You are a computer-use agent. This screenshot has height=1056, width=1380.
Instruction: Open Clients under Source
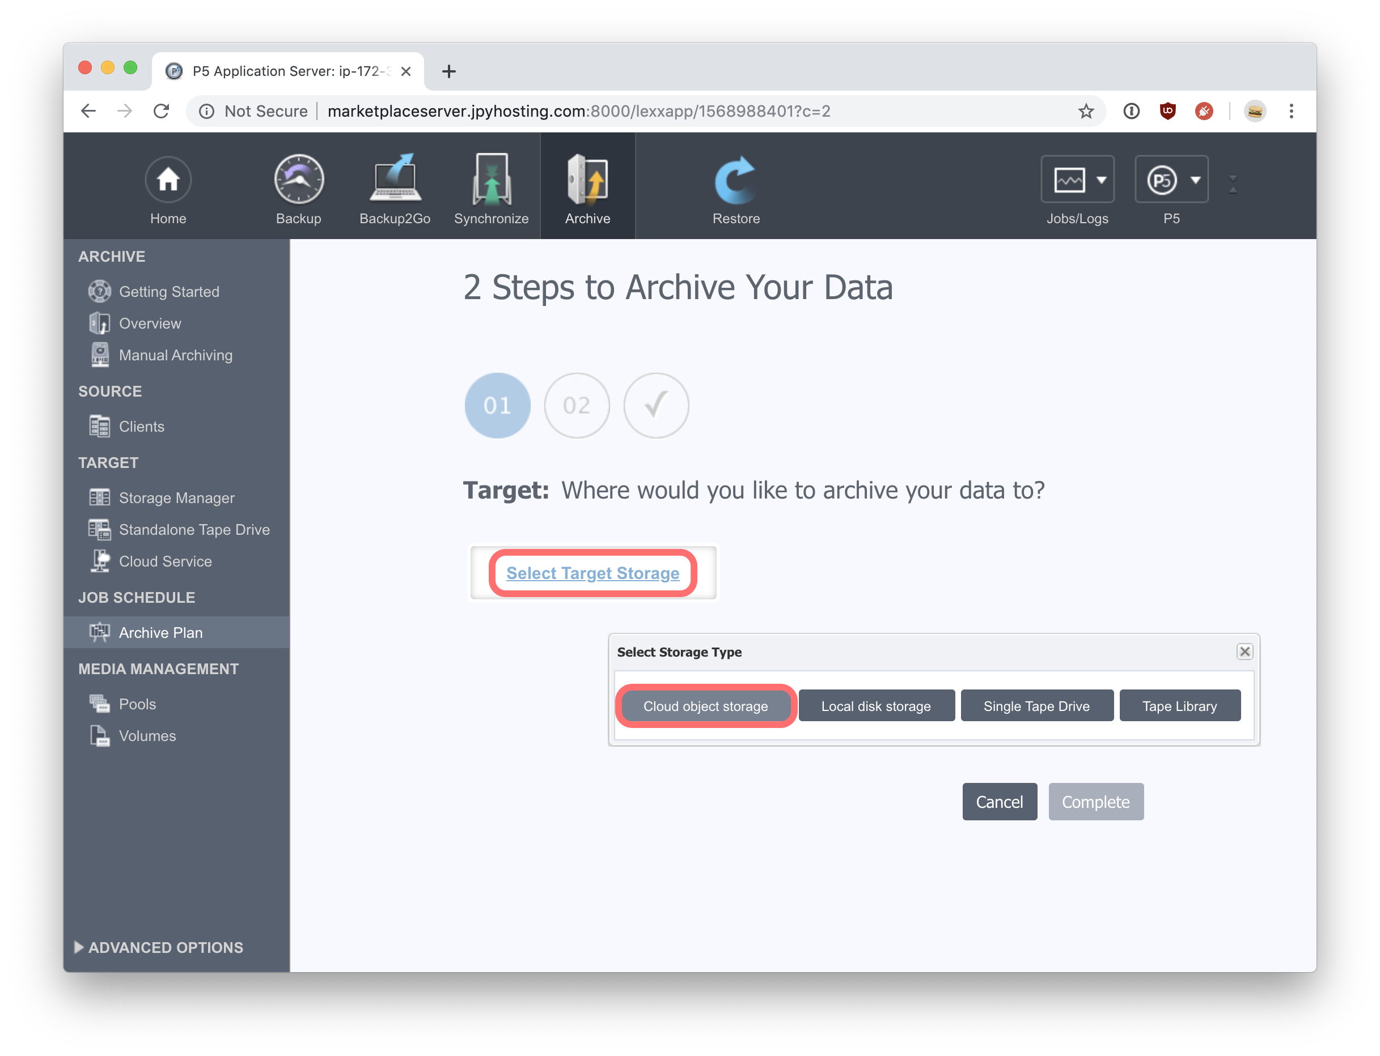click(x=142, y=426)
